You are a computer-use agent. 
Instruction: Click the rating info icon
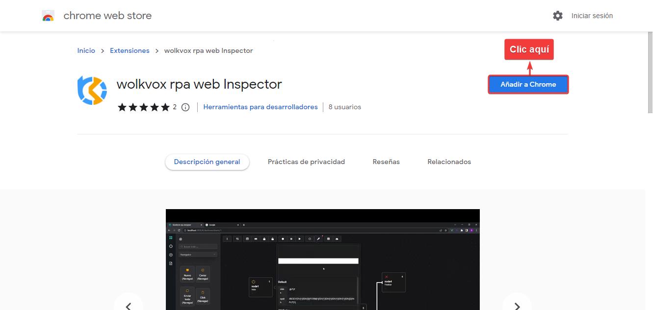[185, 107]
